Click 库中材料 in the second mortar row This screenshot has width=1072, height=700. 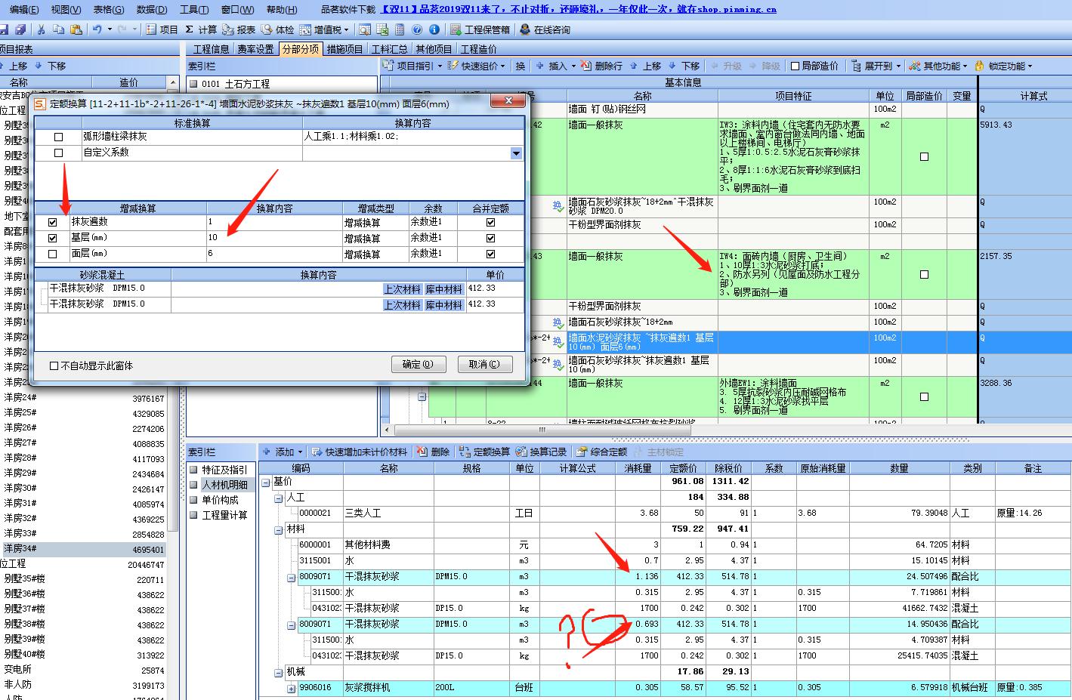tap(443, 305)
